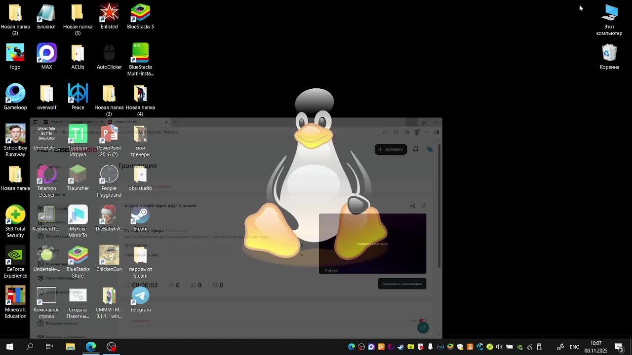
Task: Open taskbar search
Action: pyautogui.click(x=30, y=347)
